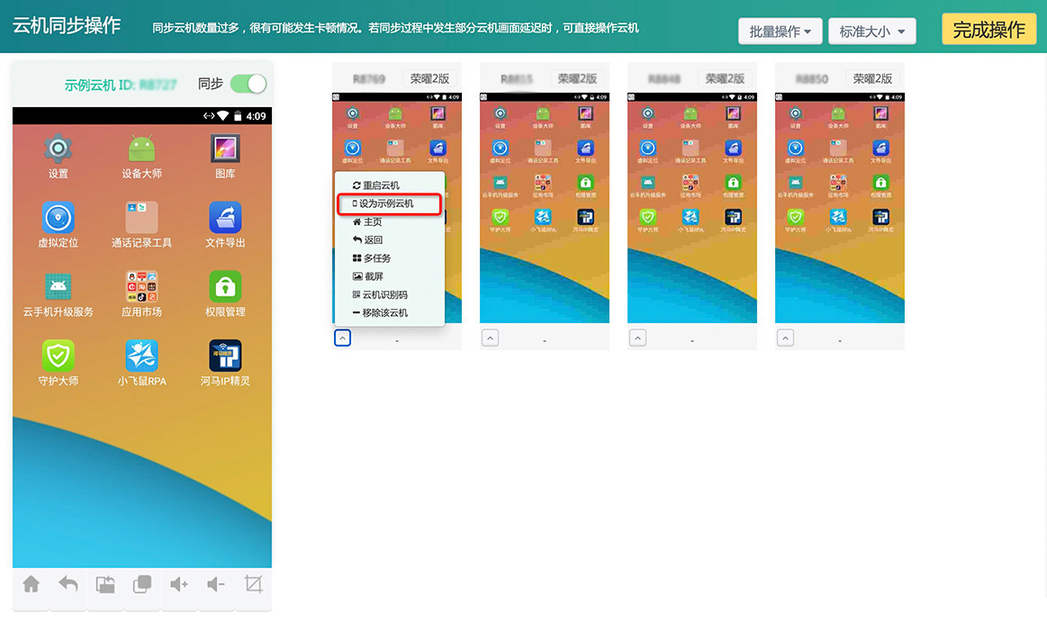Screen dimensions: 1047x631
Task: Turn off the 同步 sync switch
Action: pyautogui.click(x=248, y=84)
